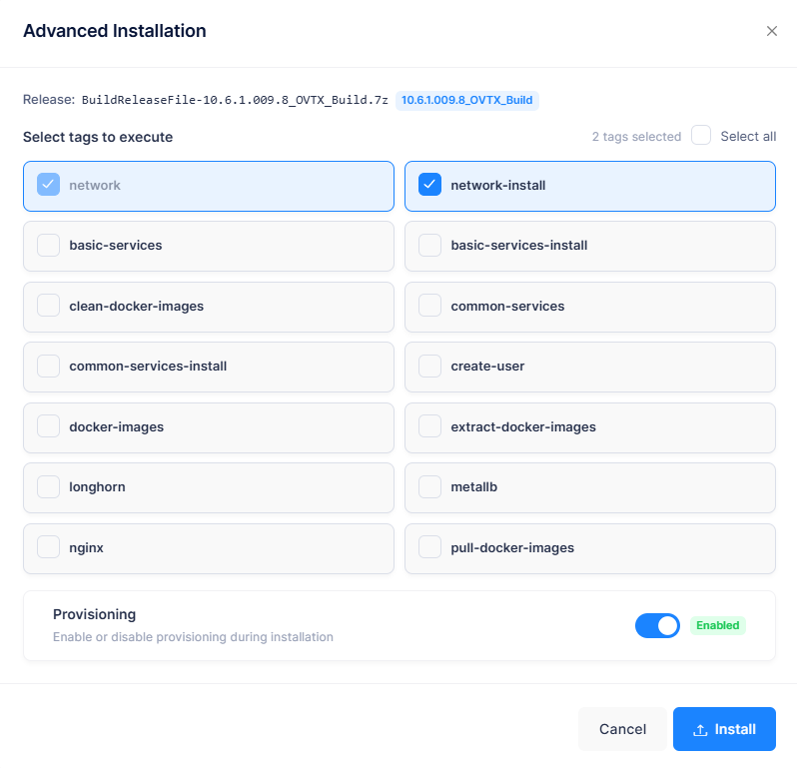Check the common-services tag
Screen dimensions: 797x768
[x=589, y=307]
